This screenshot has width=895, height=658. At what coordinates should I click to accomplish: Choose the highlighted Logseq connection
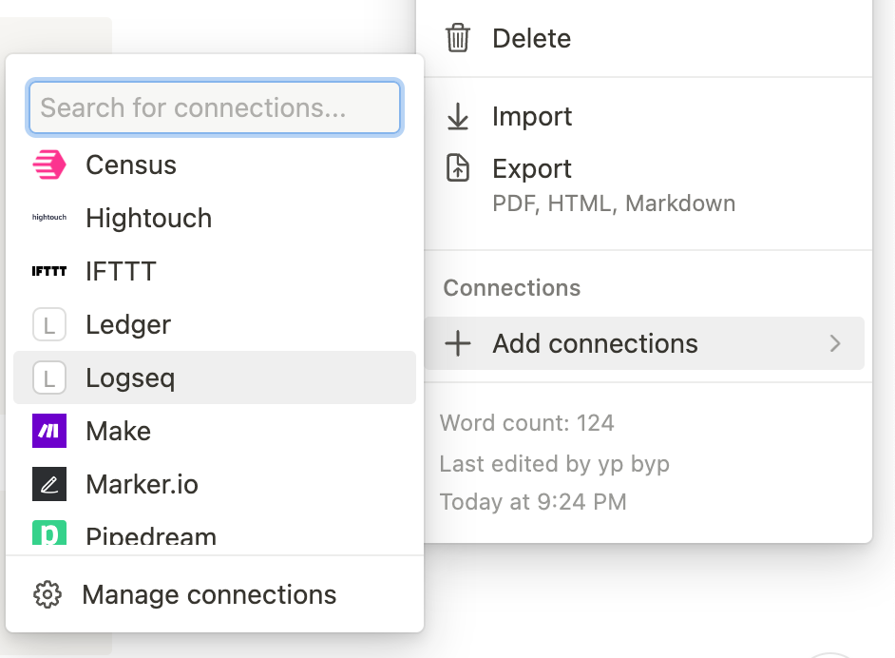pyautogui.click(x=215, y=377)
